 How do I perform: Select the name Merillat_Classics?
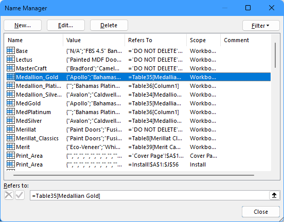38,138
